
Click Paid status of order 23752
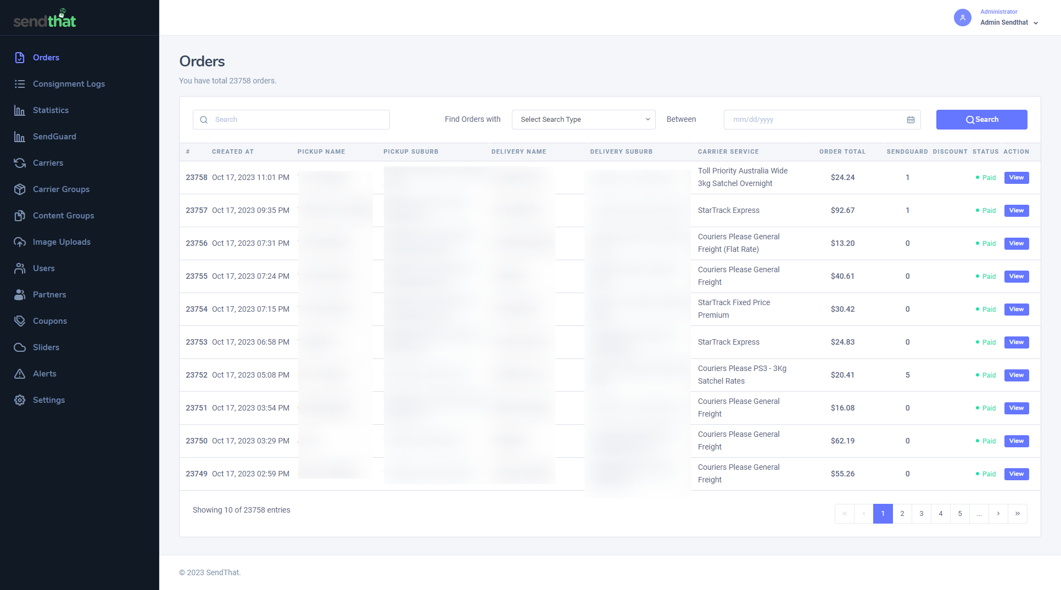tap(986, 375)
